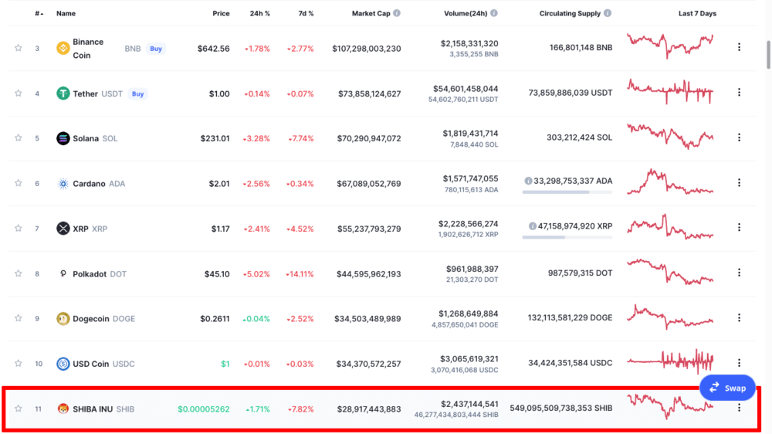Toggle the watchlist star for Cardano

[x=19, y=184]
